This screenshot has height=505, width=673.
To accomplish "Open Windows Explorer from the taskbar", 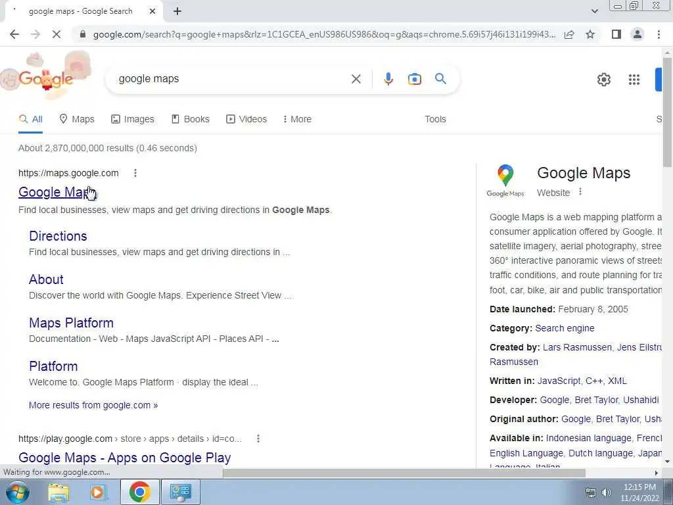I will click(58, 492).
